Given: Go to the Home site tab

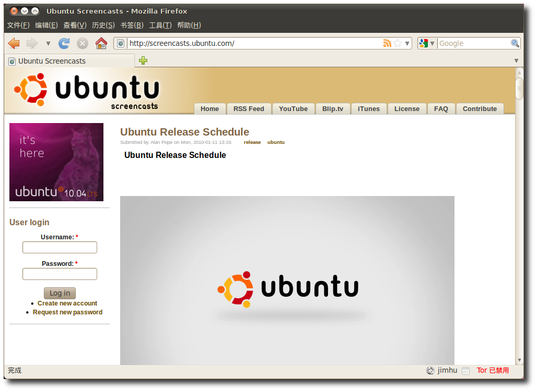Looking at the screenshot, I should click(210, 109).
